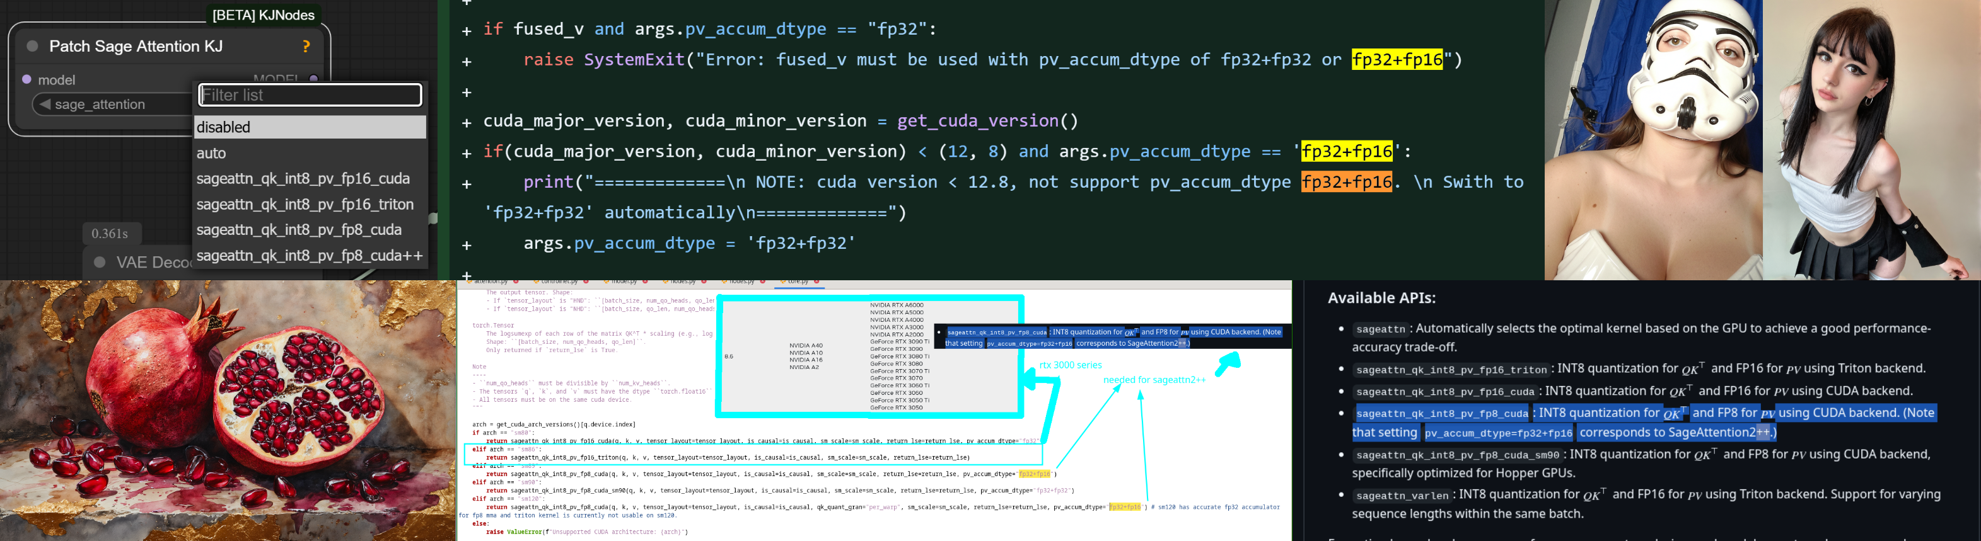This screenshot has width=1981, height=541.
Task: Open the pomegranate painting image
Action: pyautogui.click(x=228, y=411)
